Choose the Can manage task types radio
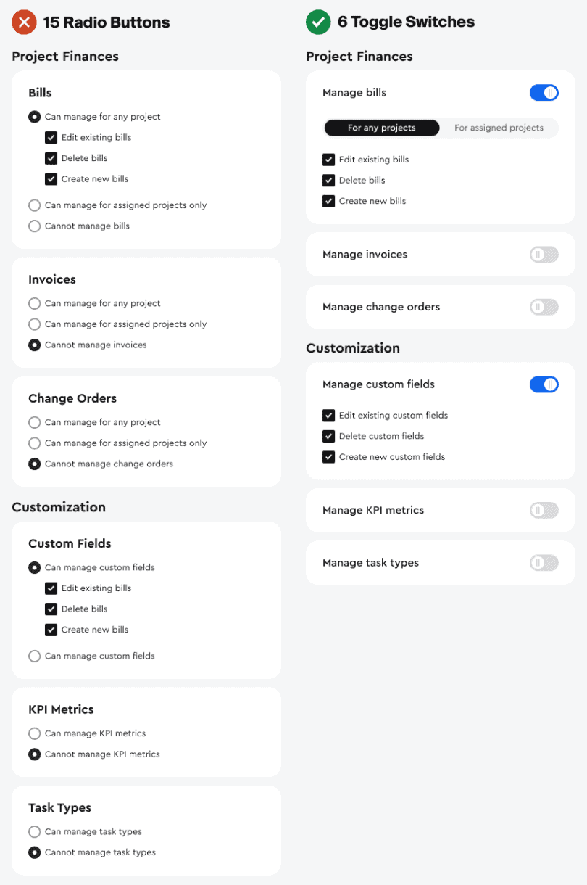The width and height of the screenshot is (587, 885). (x=34, y=832)
